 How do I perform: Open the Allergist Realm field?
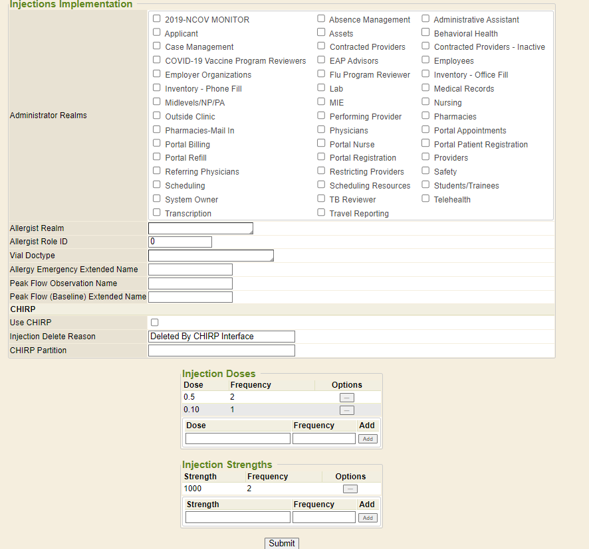200,228
